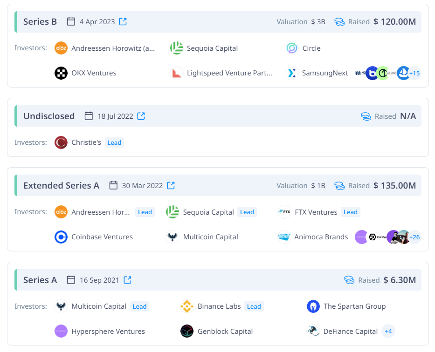
Task: Click the date 16 Sep 2021
Action: coord(99,280)
